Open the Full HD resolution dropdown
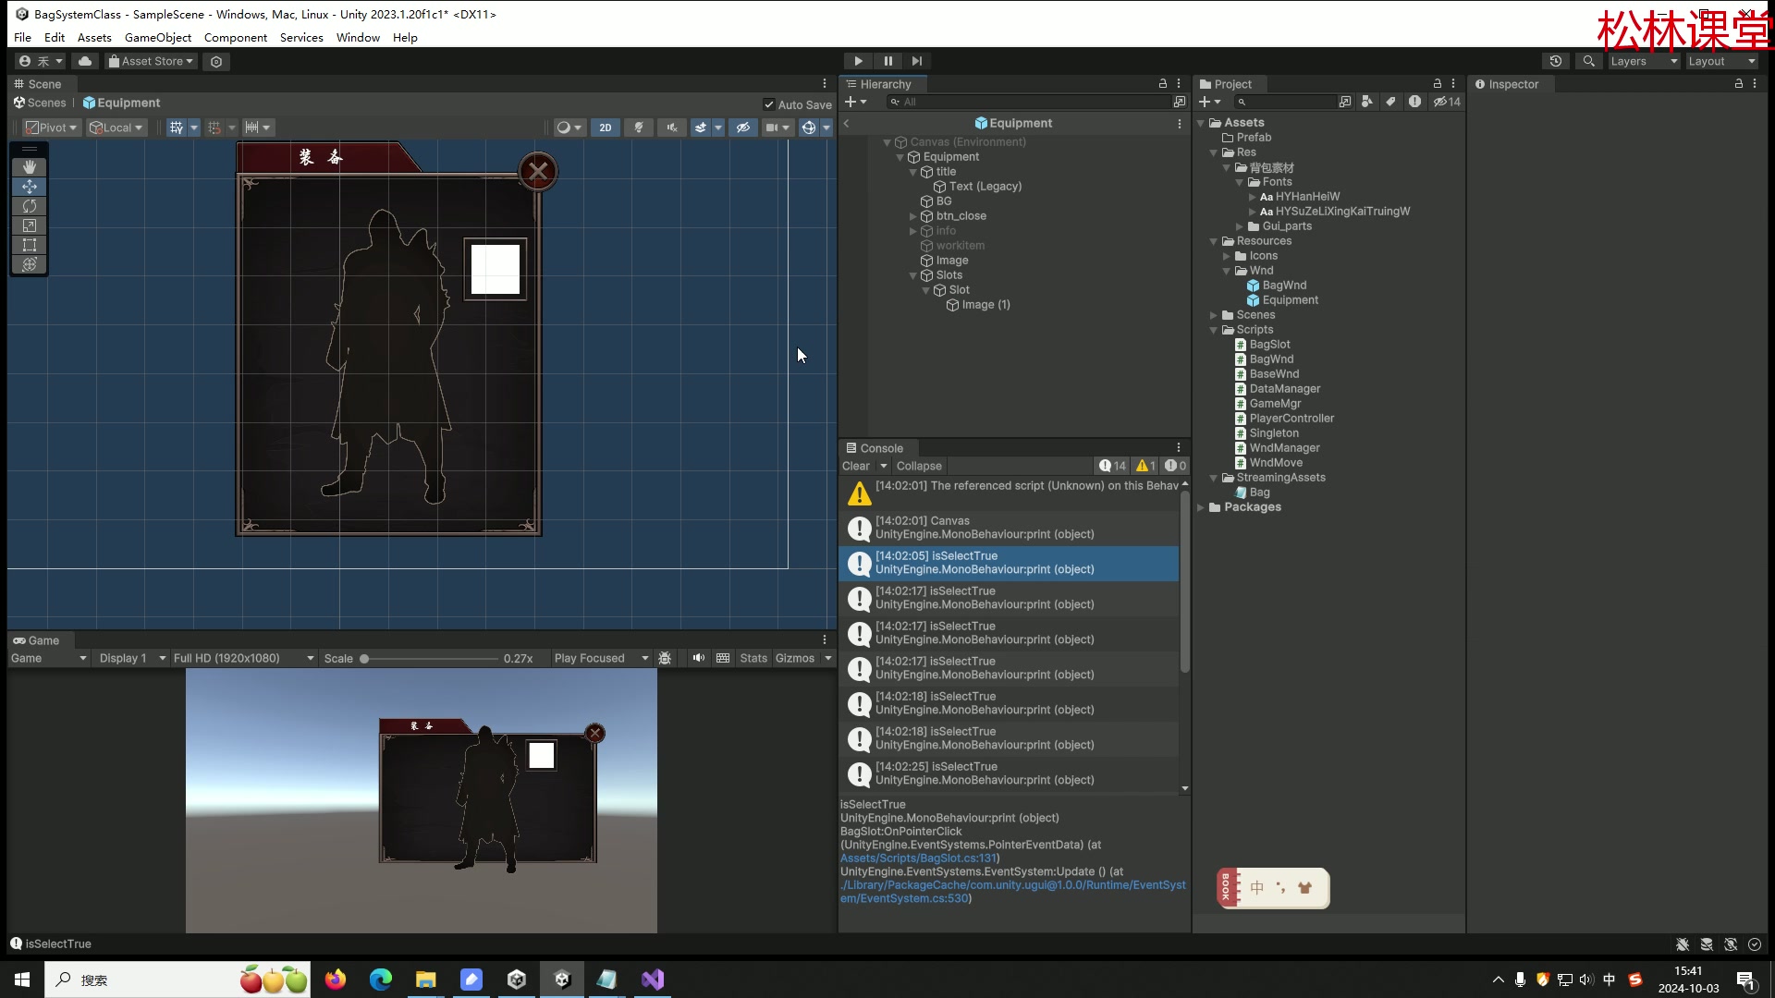The image size is (1775, 998). pos(243,659)
